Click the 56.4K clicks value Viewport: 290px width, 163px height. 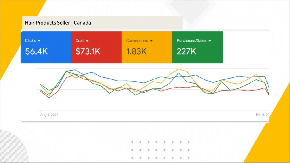click(37, 51)
